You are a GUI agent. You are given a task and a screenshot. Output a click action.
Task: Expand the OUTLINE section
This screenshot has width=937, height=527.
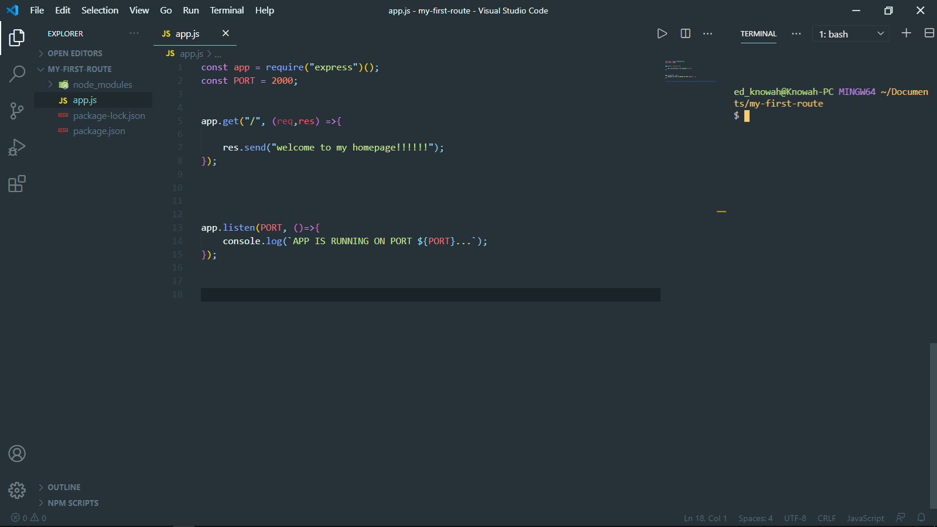pyautogui.click(x=64, y=487)
